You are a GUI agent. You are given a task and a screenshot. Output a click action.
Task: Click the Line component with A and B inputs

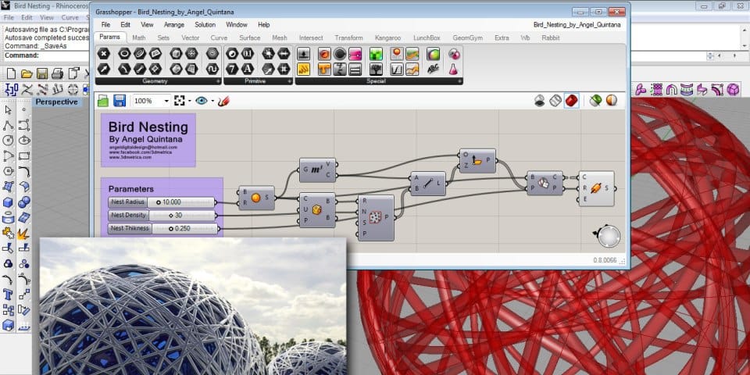tap(428, 183)
